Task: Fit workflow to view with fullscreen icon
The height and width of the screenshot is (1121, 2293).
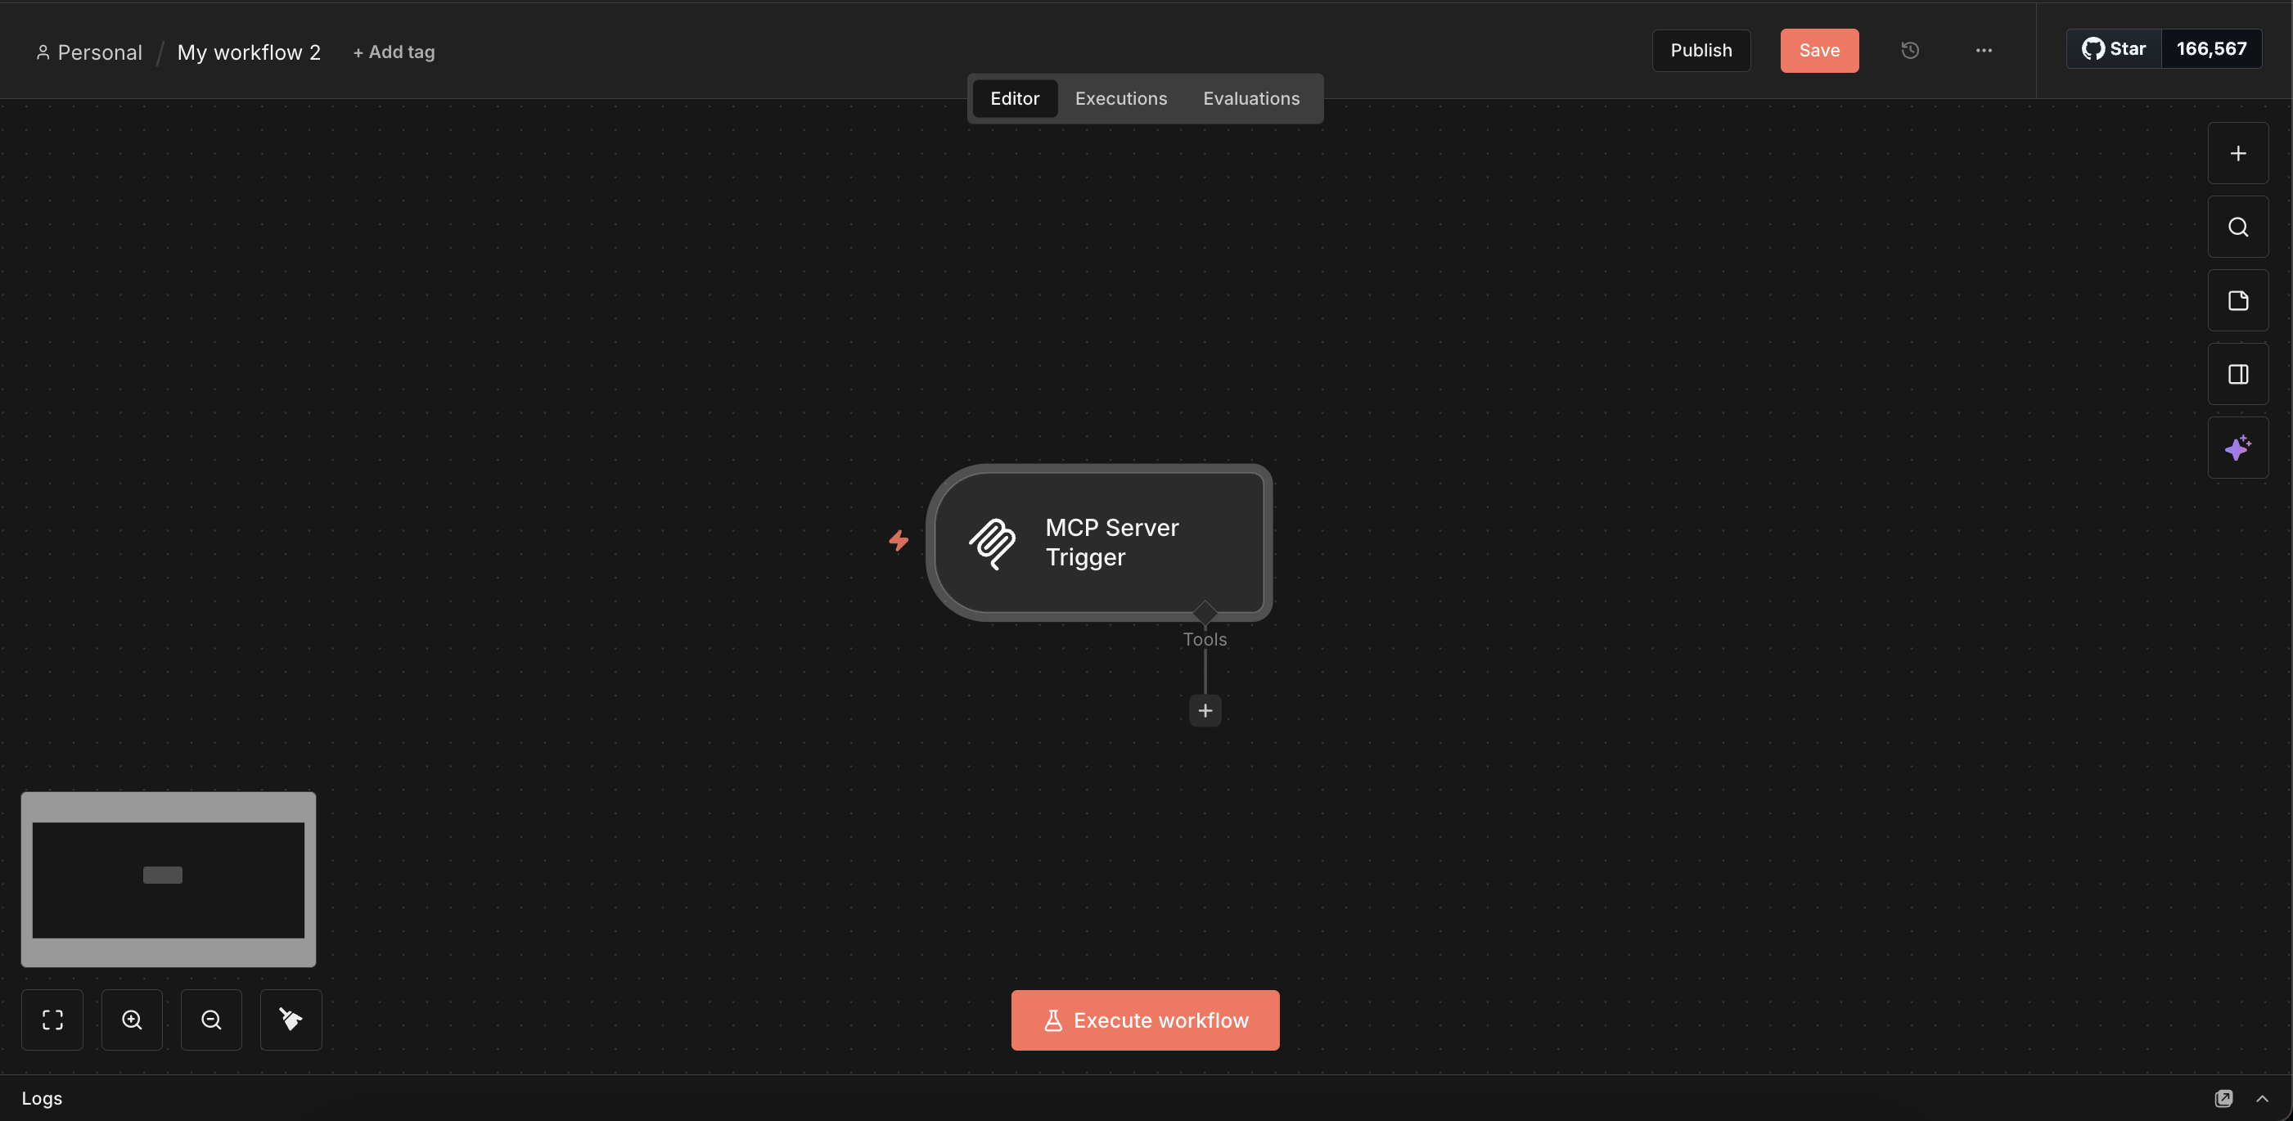Action: coord(52,1020)
